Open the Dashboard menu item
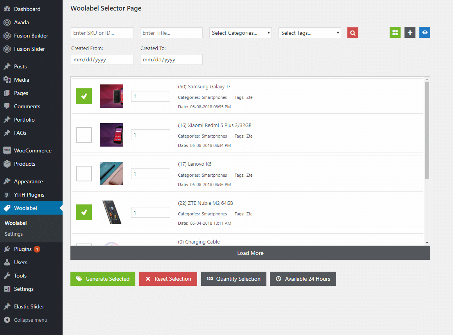The width and height of the screenshot is (453, 335). 31,9
